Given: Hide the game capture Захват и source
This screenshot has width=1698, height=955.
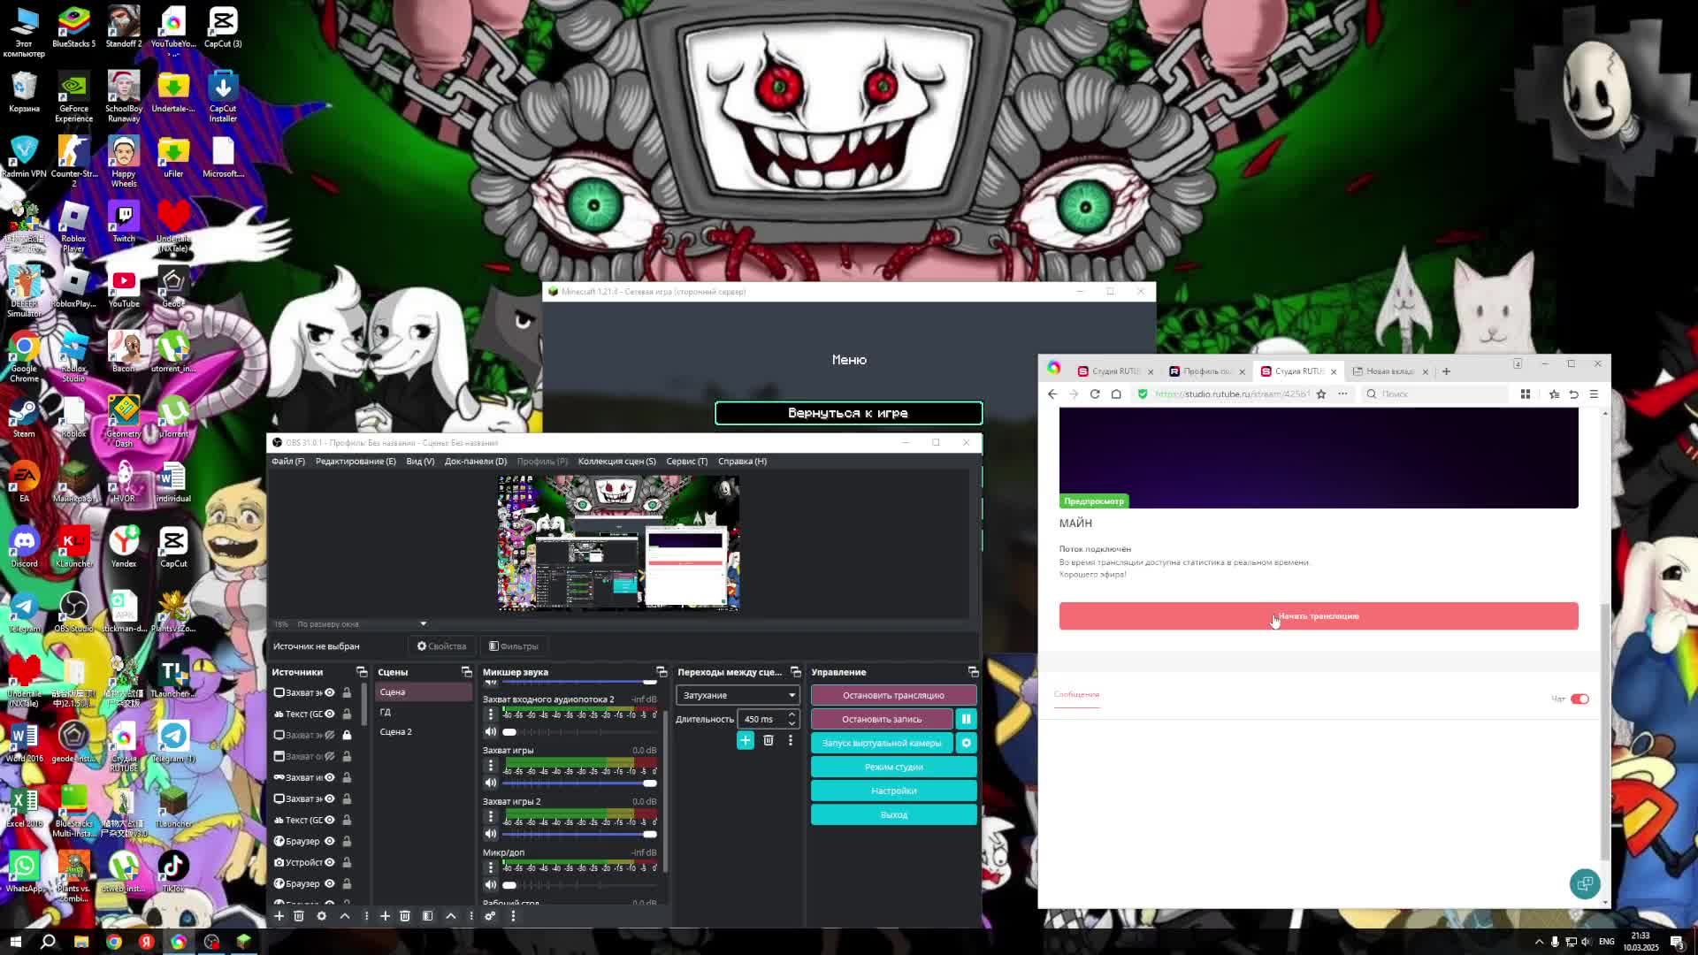Looking at the screenshot, I should coord(330,777).
